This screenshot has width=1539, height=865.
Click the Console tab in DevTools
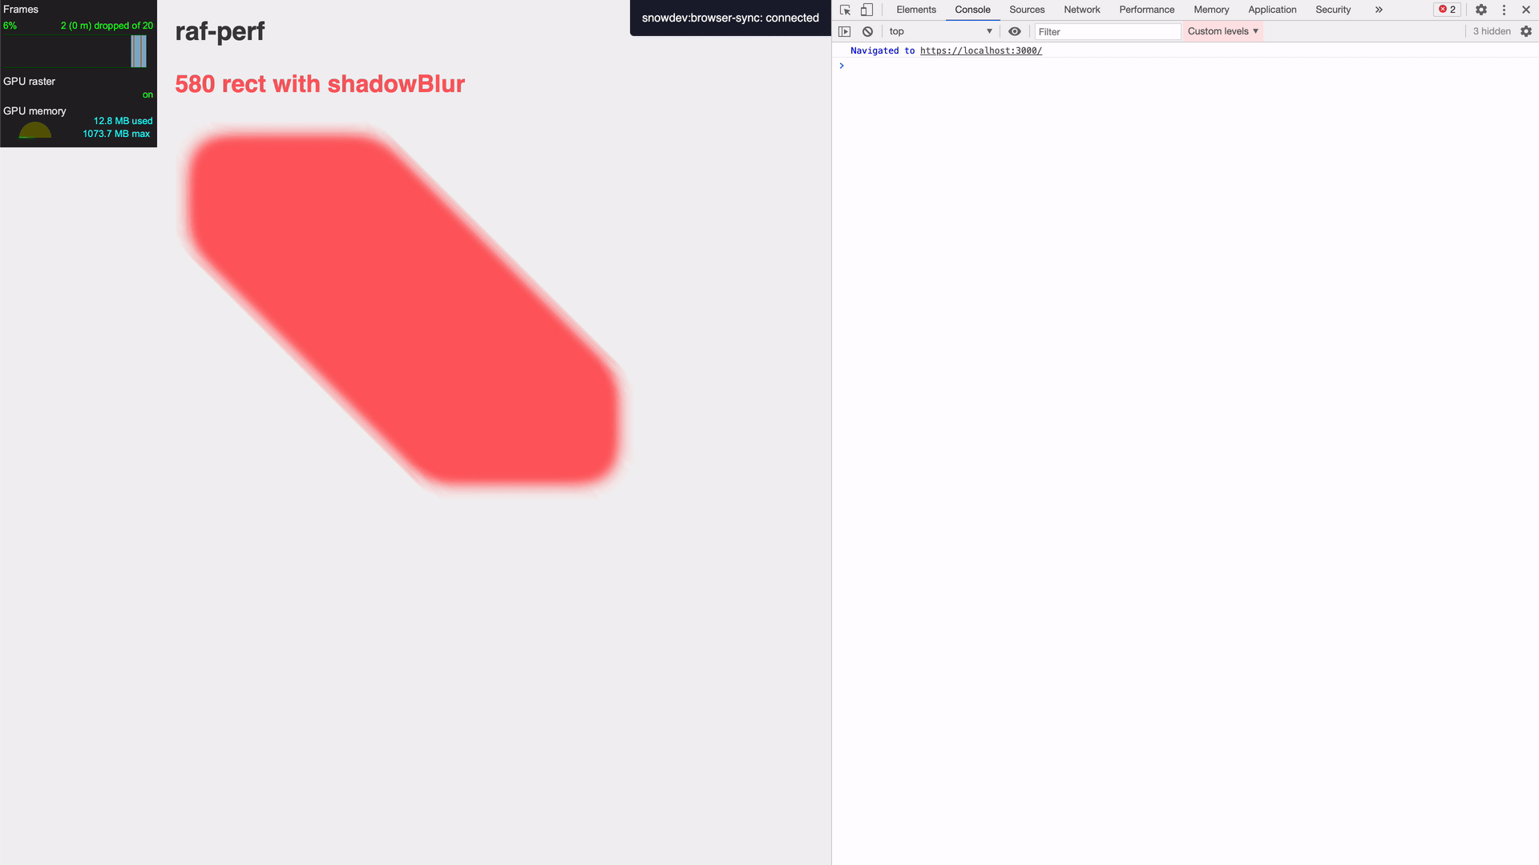tap(972, 10)
